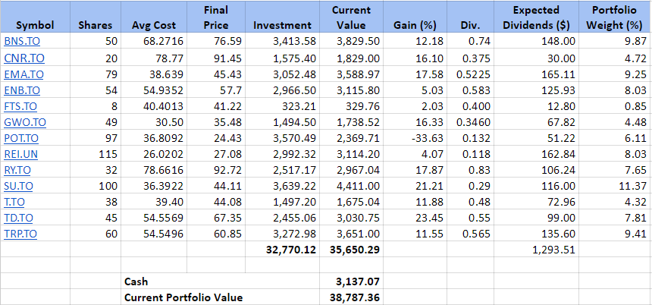Select BNS.TO avg cost 68.2716

(153, 42)
